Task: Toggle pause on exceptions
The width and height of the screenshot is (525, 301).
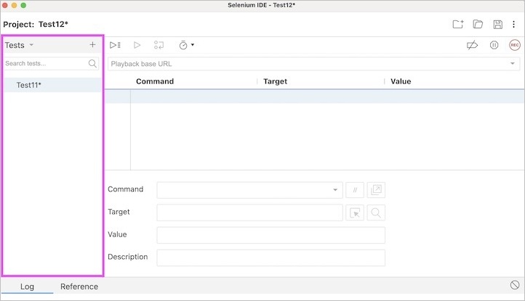Action: (x=494, y=45)
